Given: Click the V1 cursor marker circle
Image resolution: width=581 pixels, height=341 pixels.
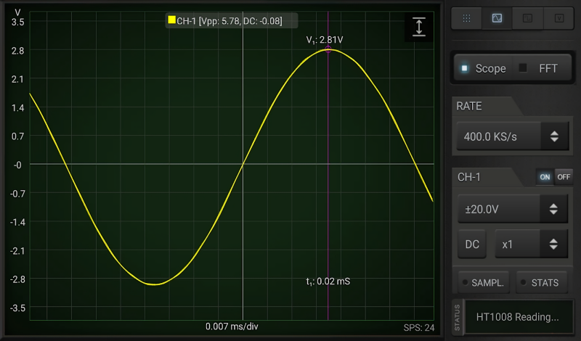Looking at the screenshot, I should tap(328, 49).
